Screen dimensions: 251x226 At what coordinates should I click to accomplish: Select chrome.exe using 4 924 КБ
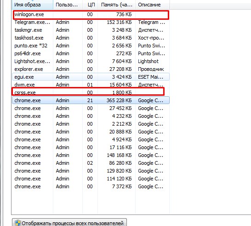(x=91, y=139)
